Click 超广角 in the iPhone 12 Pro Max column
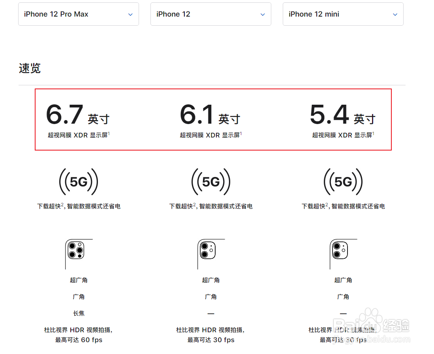The height and width of the screenshot is (354, 434). (x=79, y=280)
